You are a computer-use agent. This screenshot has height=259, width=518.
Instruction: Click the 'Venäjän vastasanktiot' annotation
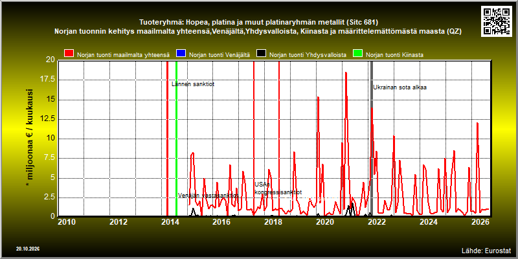tap(208, 196)
